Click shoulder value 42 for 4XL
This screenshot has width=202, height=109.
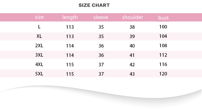point(132,64)
